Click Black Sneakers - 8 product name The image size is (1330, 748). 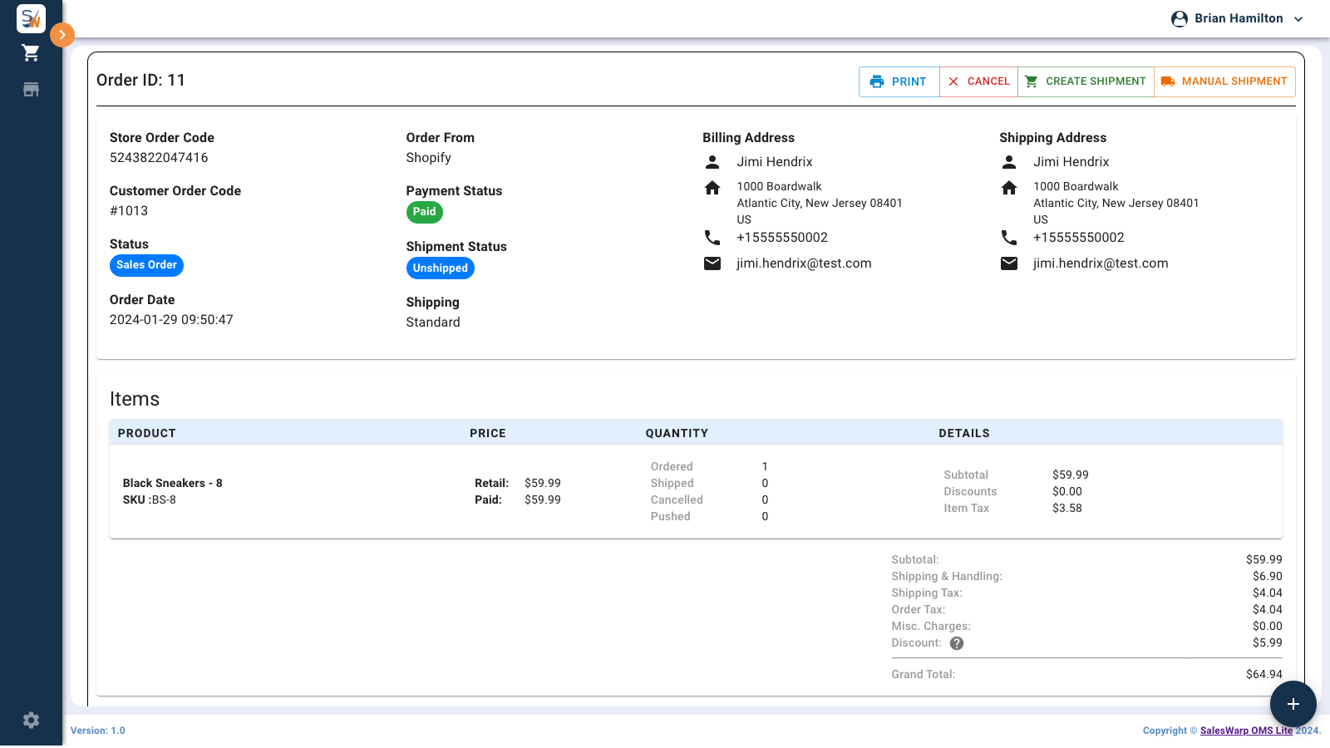click(x=172, y=483)
